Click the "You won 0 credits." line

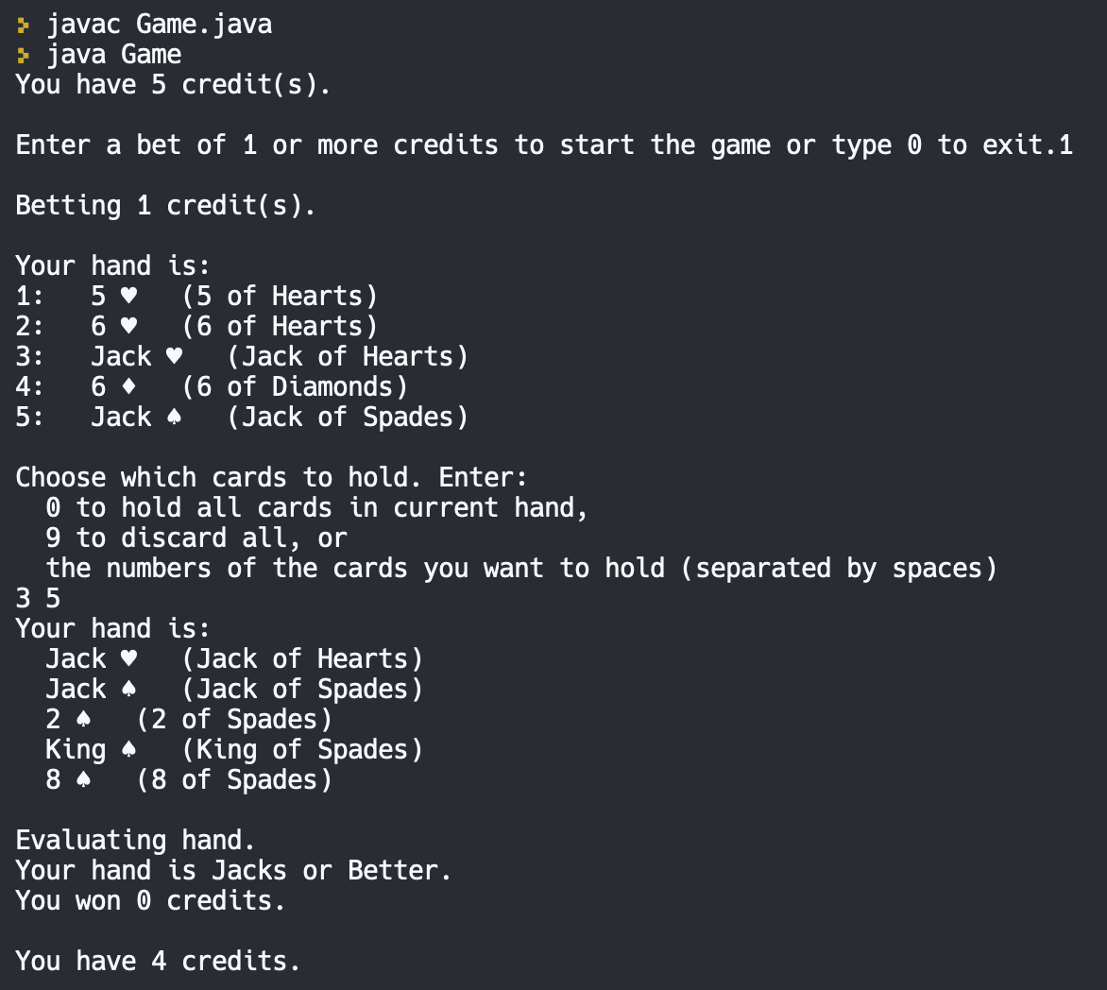pos(150,900)
